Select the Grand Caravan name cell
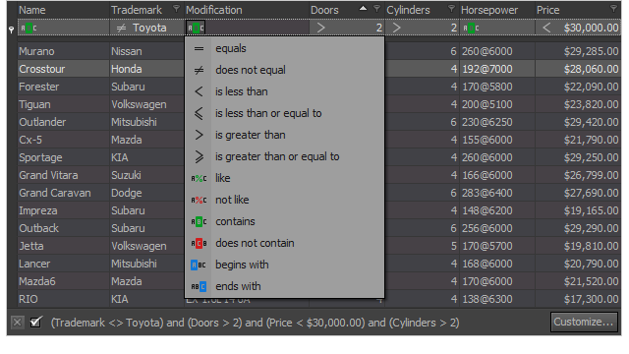 pyautogui.click(x=63, y=193)
